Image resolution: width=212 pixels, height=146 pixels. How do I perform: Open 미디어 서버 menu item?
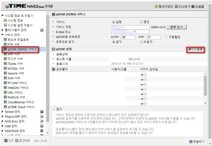pyautogui.click(x=15, y=59)
